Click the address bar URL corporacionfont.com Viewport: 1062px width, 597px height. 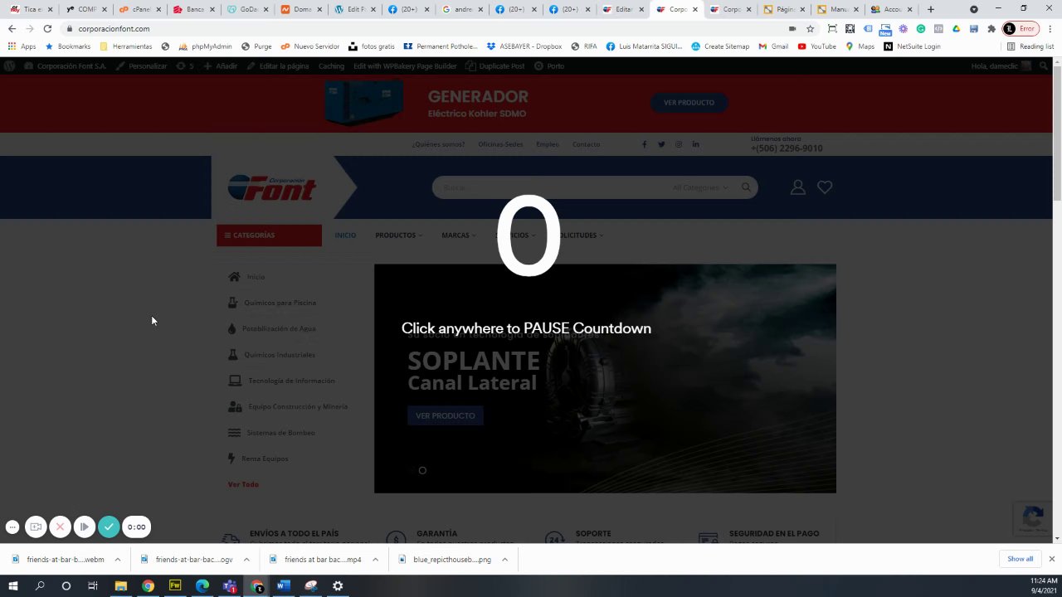(x=114, y=28)
